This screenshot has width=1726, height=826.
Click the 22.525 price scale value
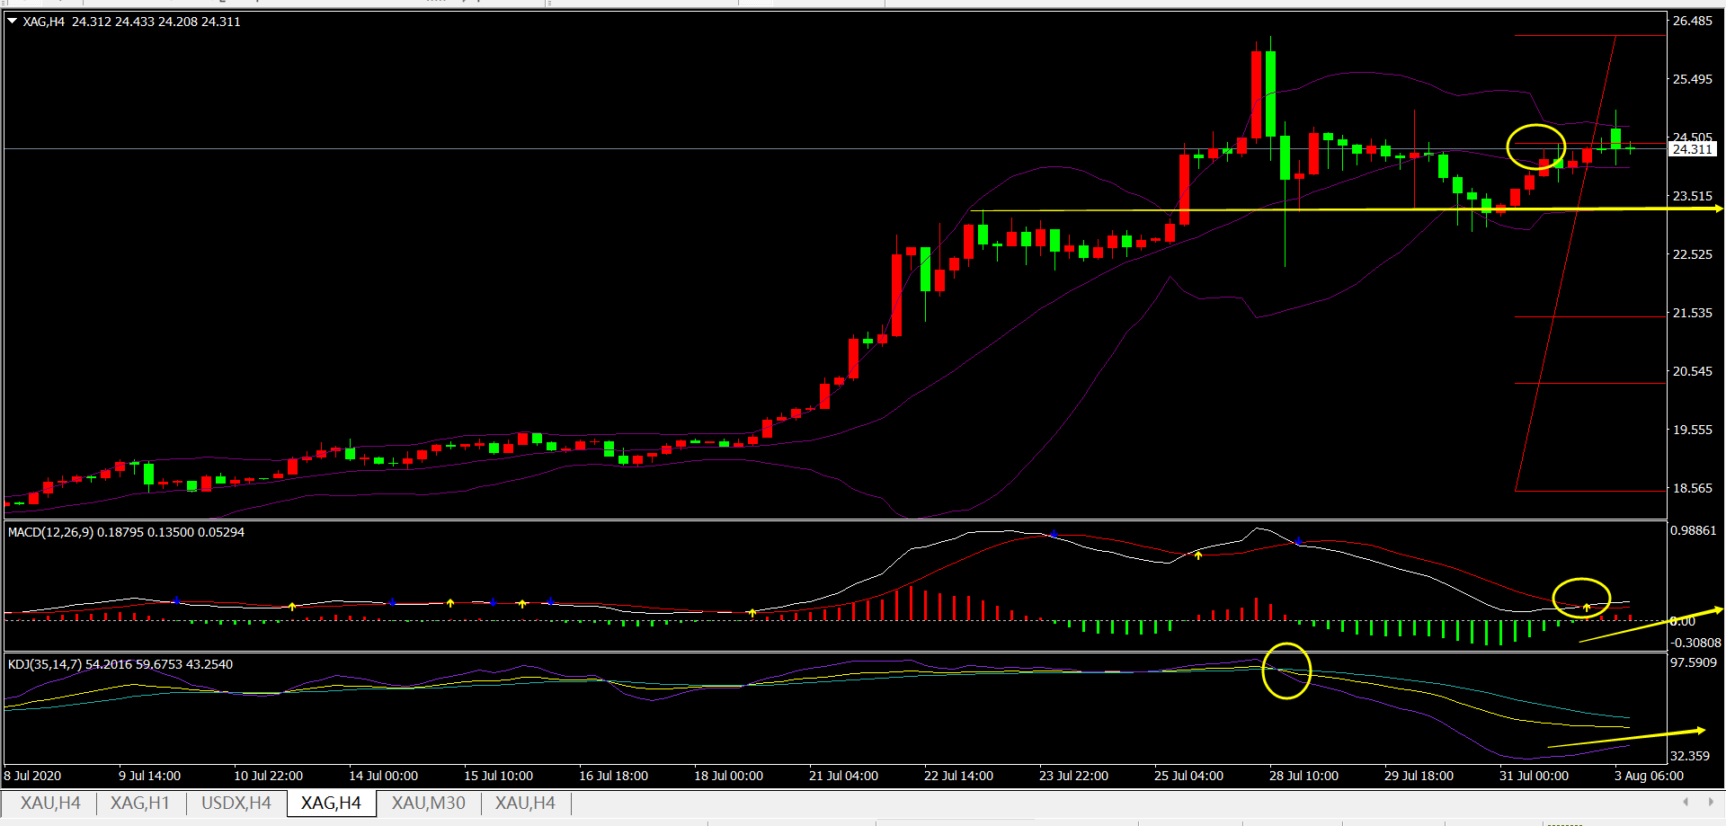click(1692, 254)
